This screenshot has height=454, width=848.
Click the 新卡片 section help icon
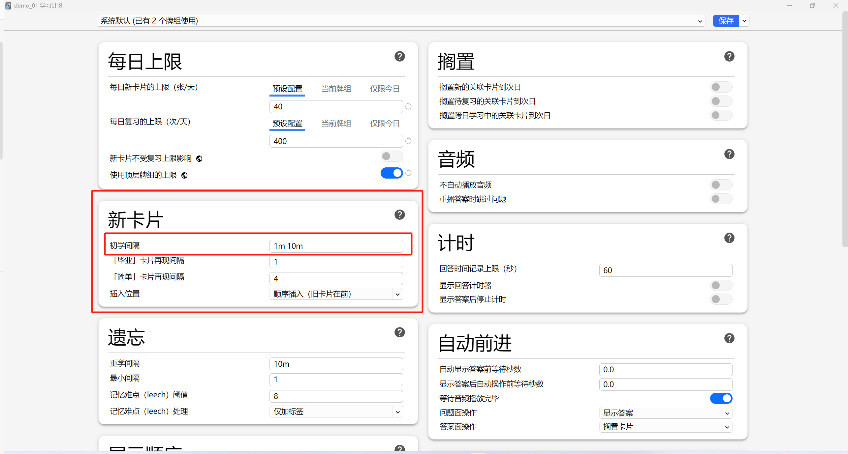[x=399, y=215]
